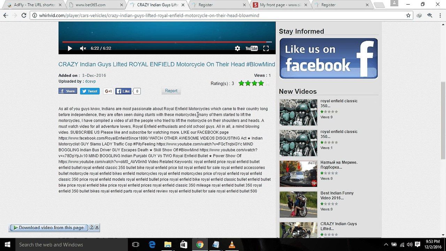
Task: Open Wi-Fi network settings in tray
Action: tap(402, 245)
